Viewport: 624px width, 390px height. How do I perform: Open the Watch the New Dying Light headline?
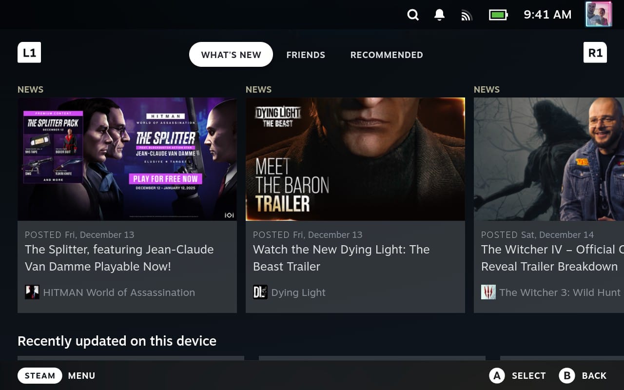pos(341,258)
